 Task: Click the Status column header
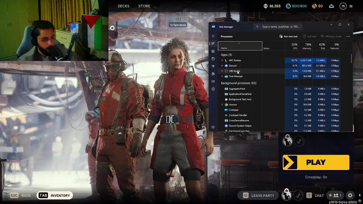coord(273,46)
